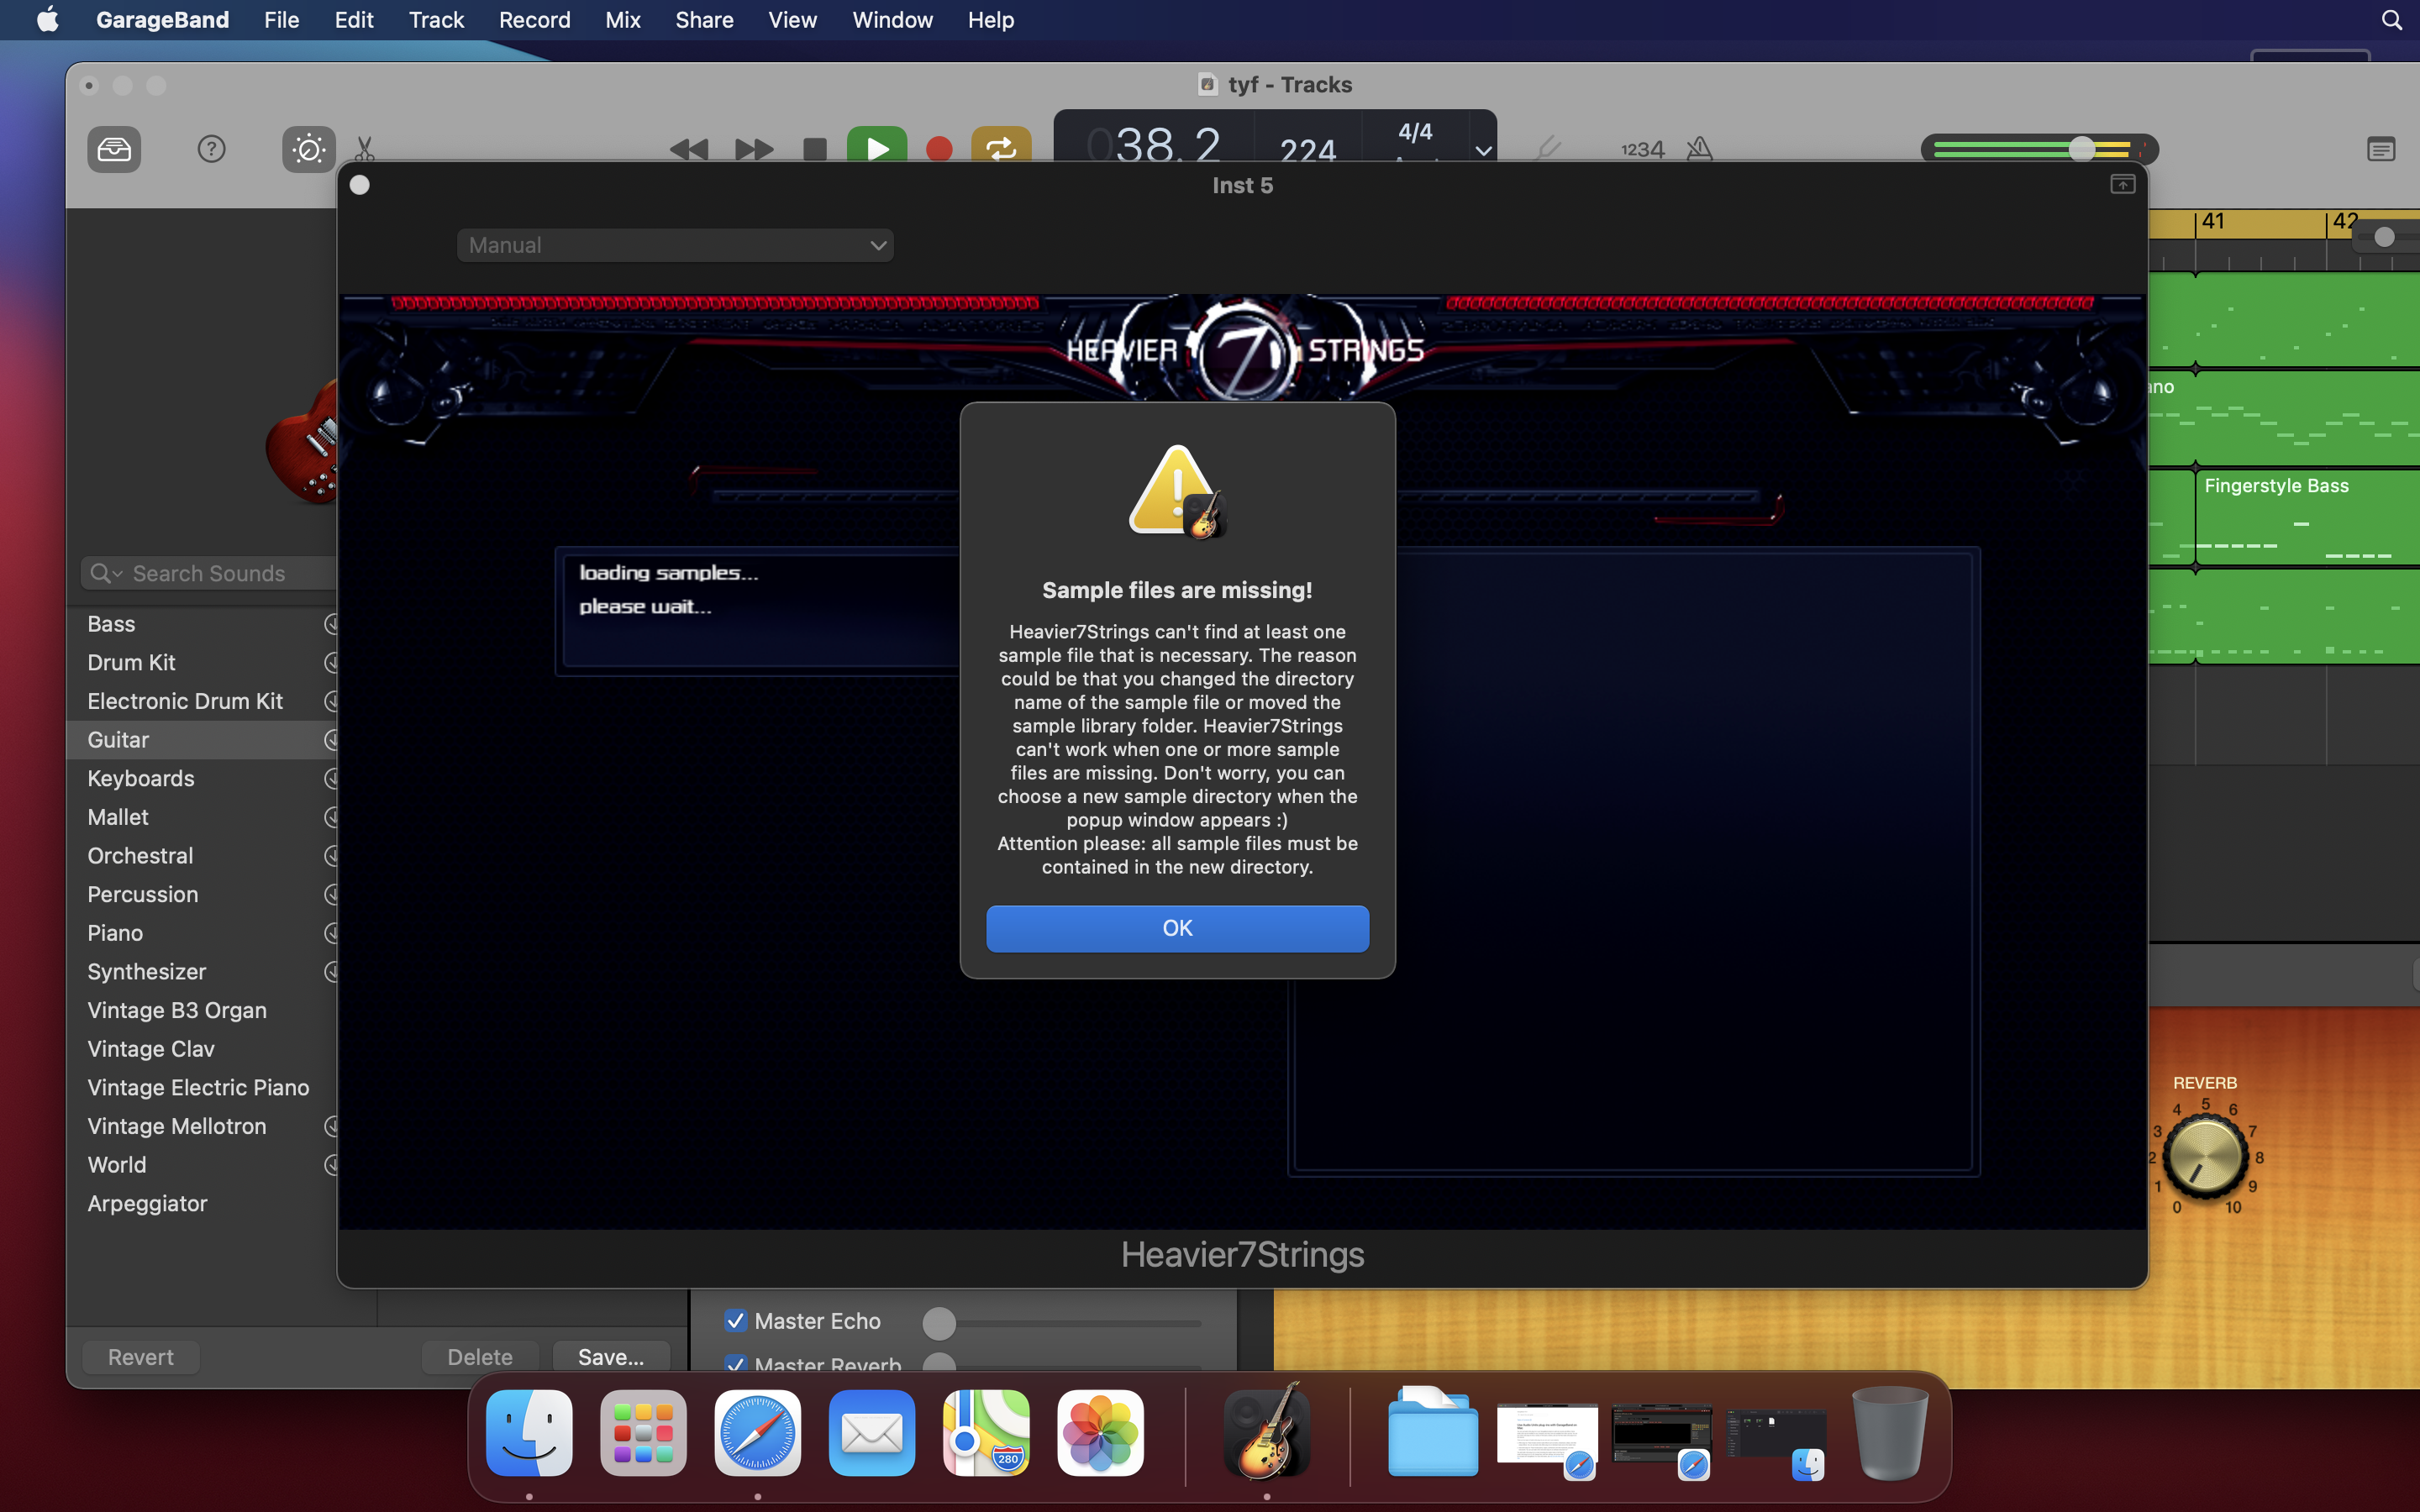Click the rewind button in transport
Image resolution: width=2420 pixels, height=1512 pixels.
[690, 148]
